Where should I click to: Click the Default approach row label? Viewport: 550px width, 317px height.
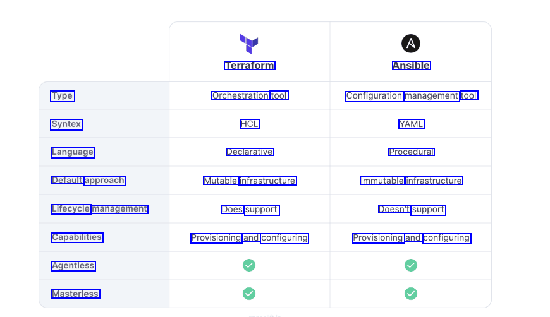pos(89,181)
